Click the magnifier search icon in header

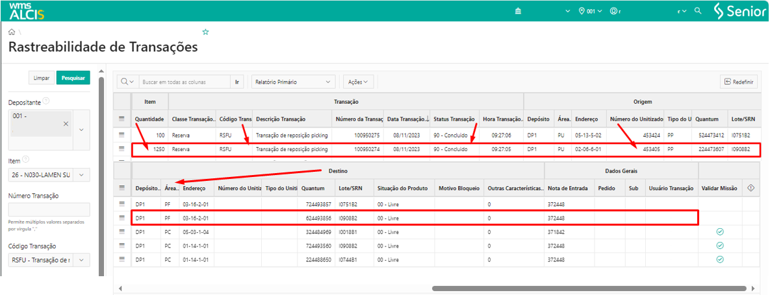pos(698,12)
